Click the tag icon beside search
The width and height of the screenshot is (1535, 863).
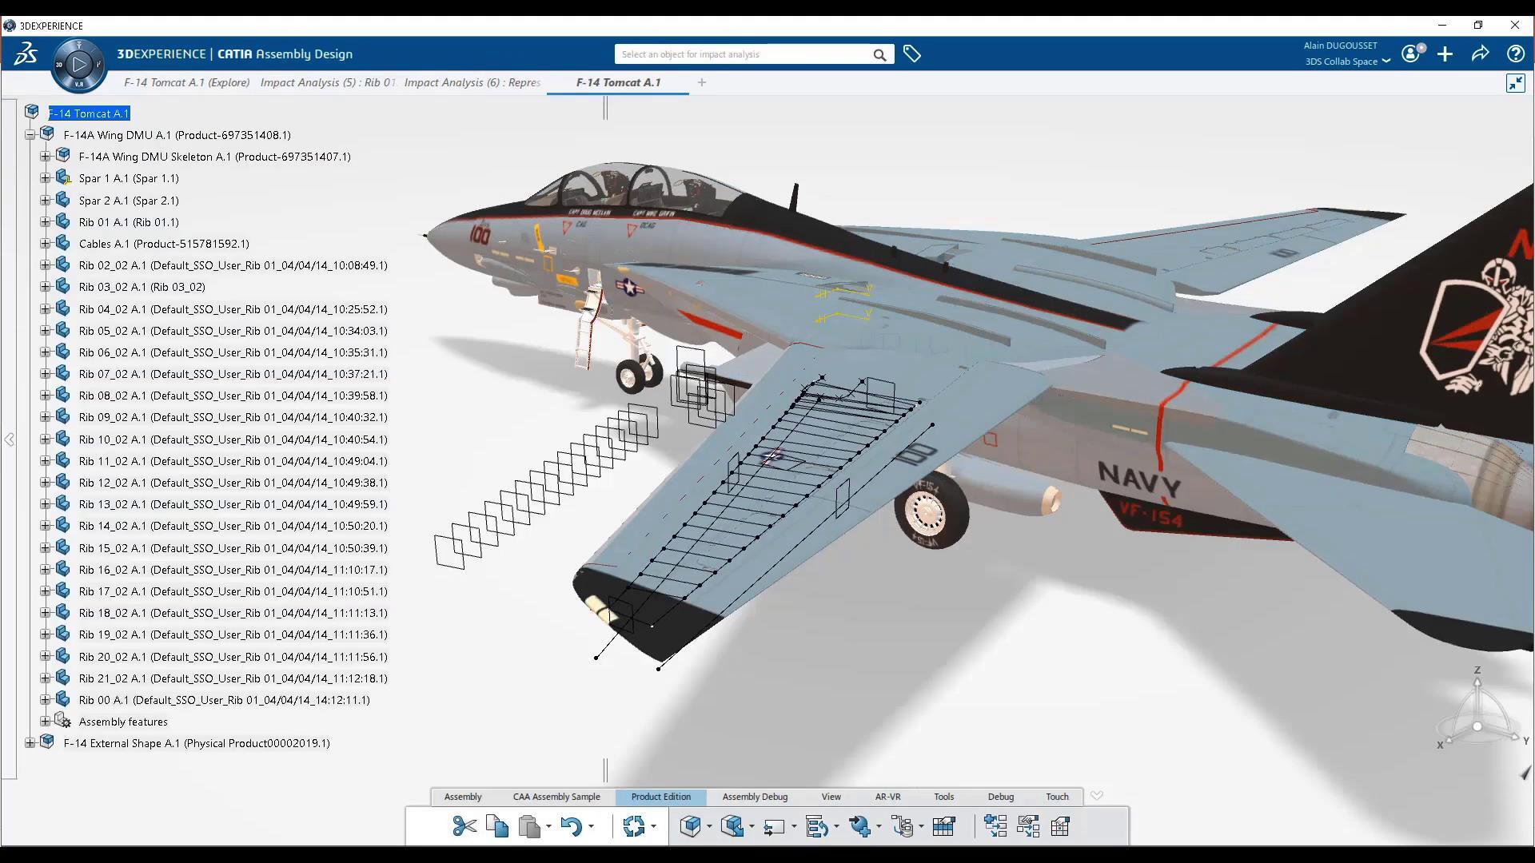(x=911, y=54)
